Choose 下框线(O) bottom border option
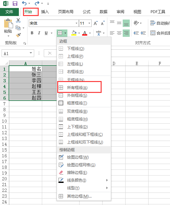 click(x=84, y=49)
